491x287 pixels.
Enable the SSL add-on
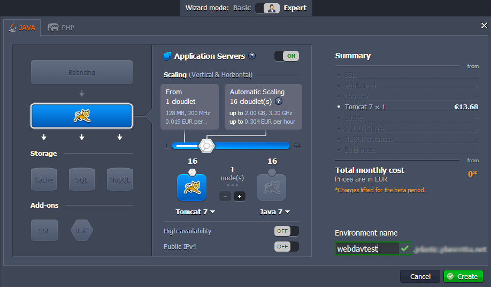coord(44,231)
